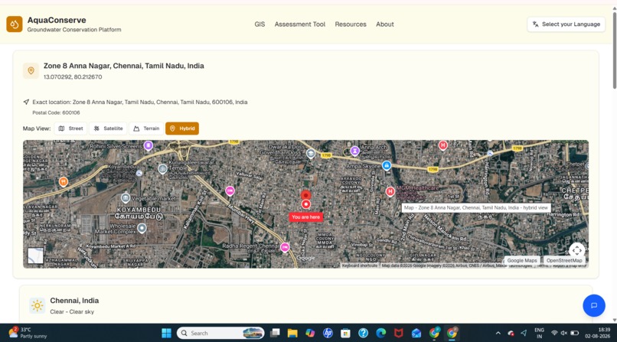Open the Select your Language selector
Screen dimensions: 617x342
(x=566, y=24)
